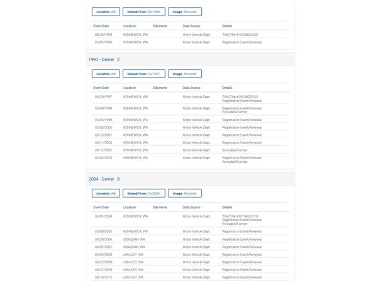Image resolution: width=381 pixels, height=286 pixels.
Task: Open the 2004 - Owner 3 section header
Action: 190,179
